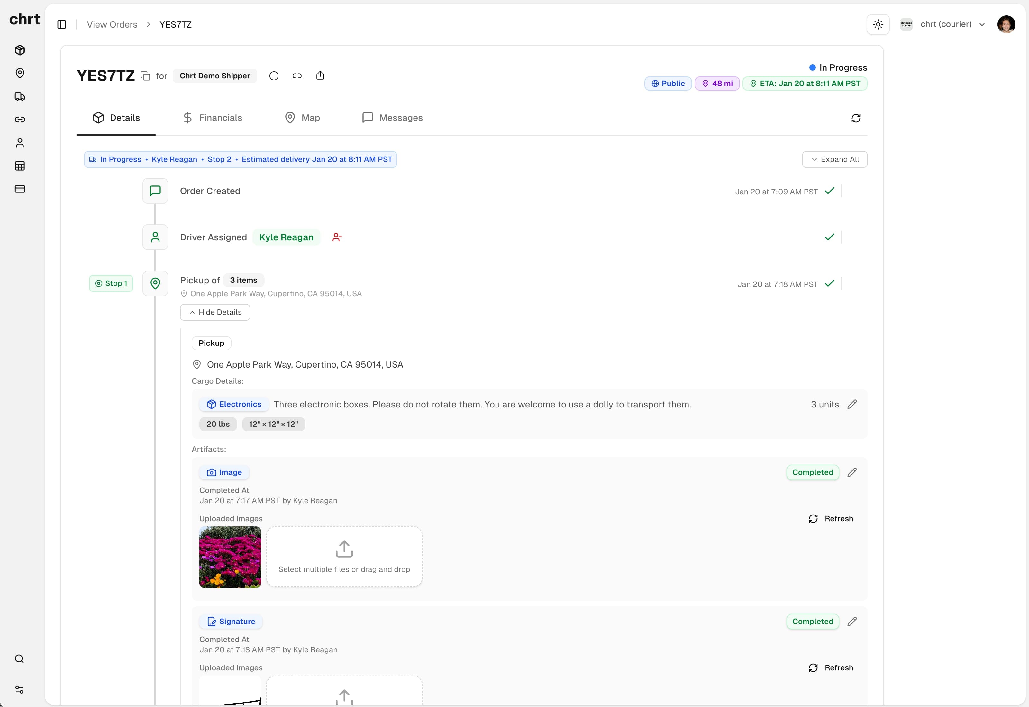Click Refresh next to Uploaded Images
Screen dimensions: 1029x707
[x=831, y=518]
